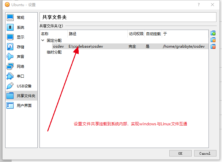This screenshot has width=222, height=162.
Task: Discard changes with the Cancel button
Action: 205,153
